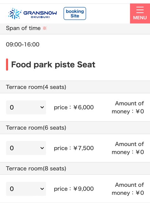Click the GRANSNOW OKUIBUKI logo text
This screenshot has width=150, height=203.
(40, 14)
